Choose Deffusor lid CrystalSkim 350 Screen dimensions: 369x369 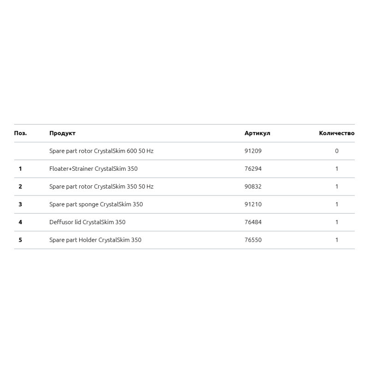(87, 222)
